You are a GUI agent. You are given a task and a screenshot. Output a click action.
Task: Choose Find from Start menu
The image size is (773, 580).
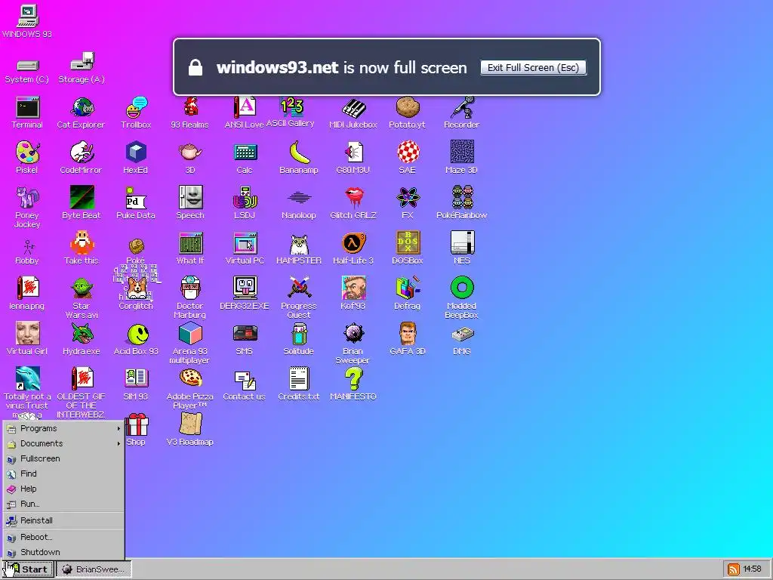(x=63, y=474)
